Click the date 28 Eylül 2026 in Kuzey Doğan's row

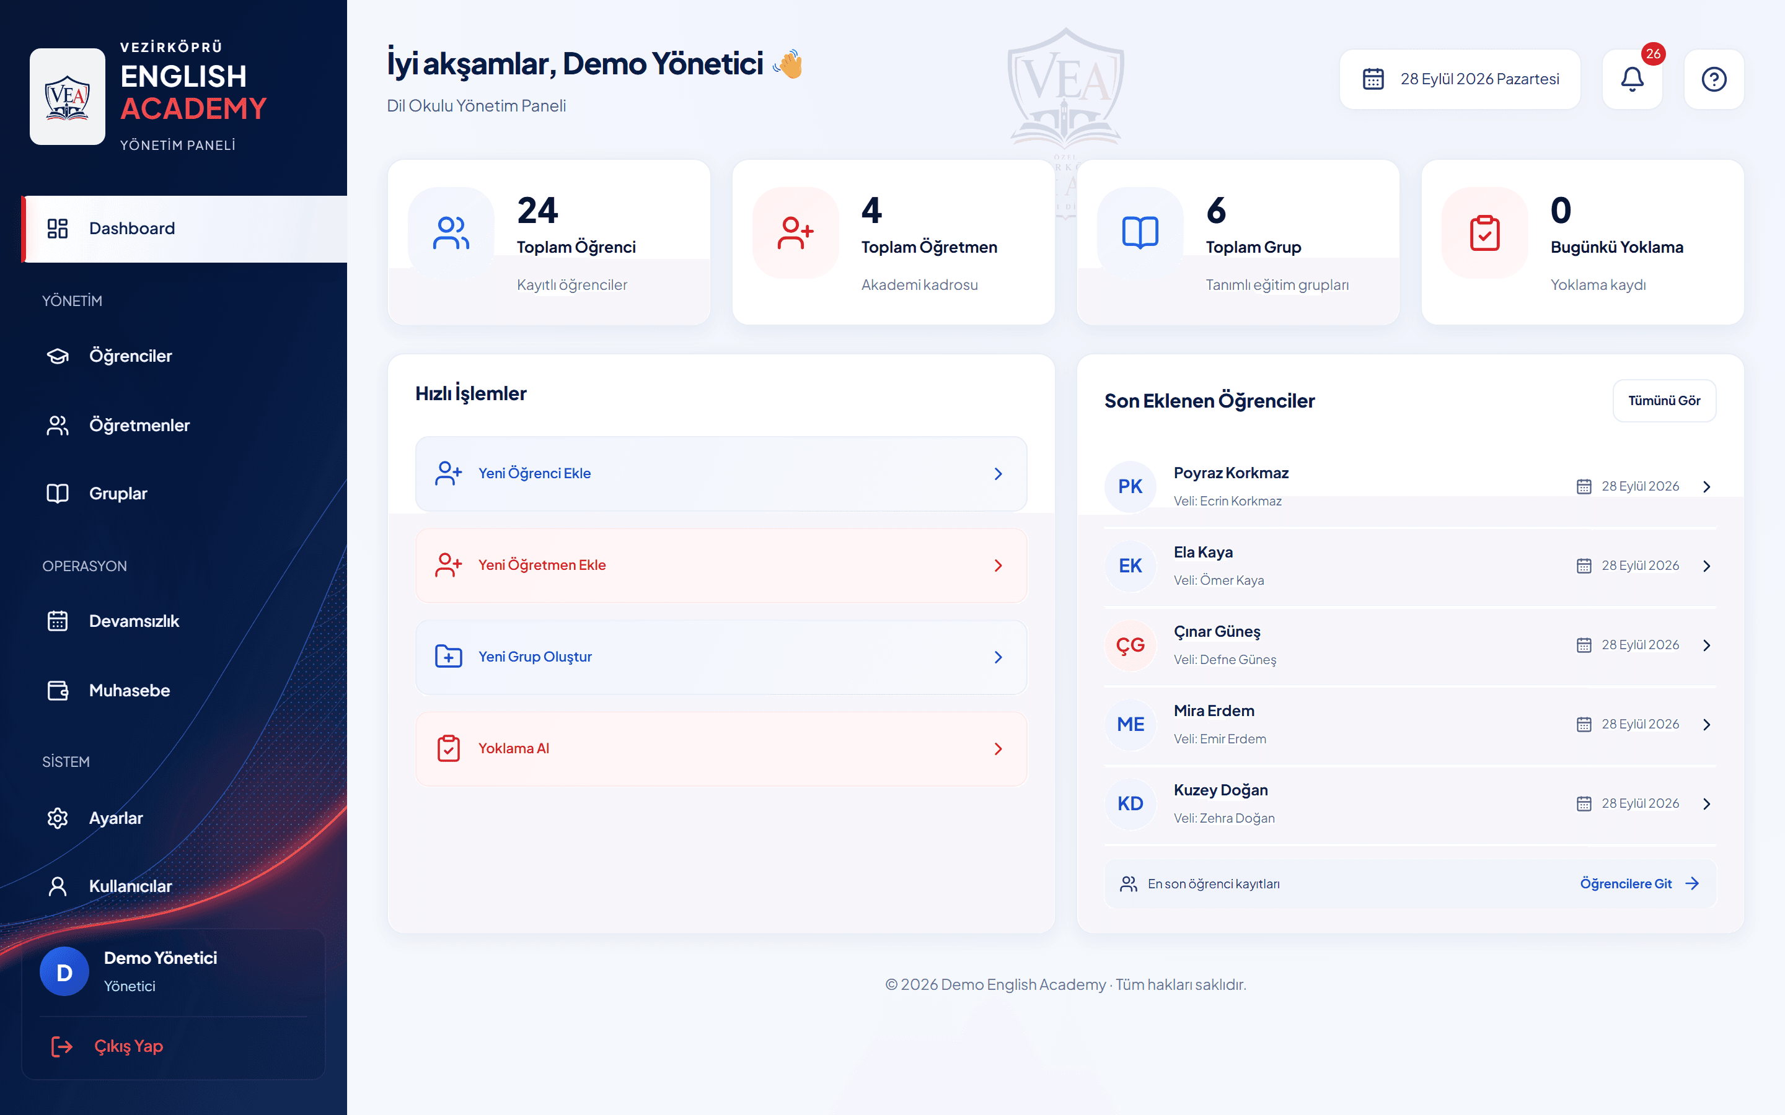[1640, 804]
